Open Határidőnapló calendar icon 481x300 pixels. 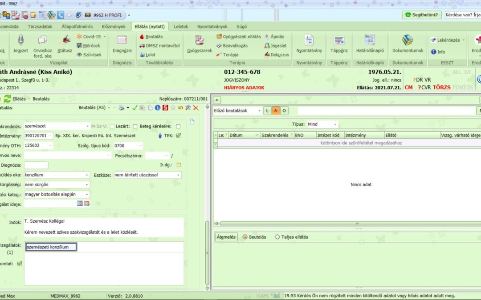370,41
